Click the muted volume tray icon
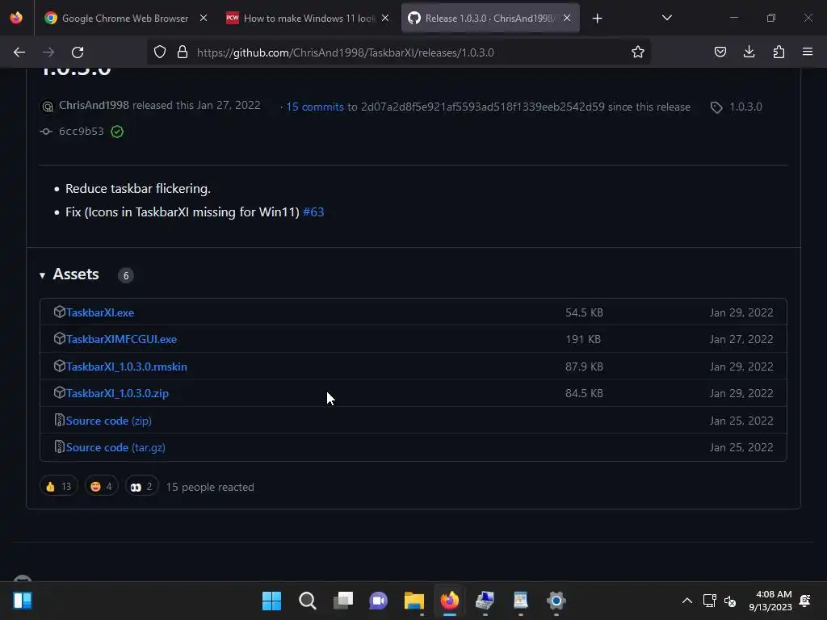Screen dimensions: 827x620 730,601
